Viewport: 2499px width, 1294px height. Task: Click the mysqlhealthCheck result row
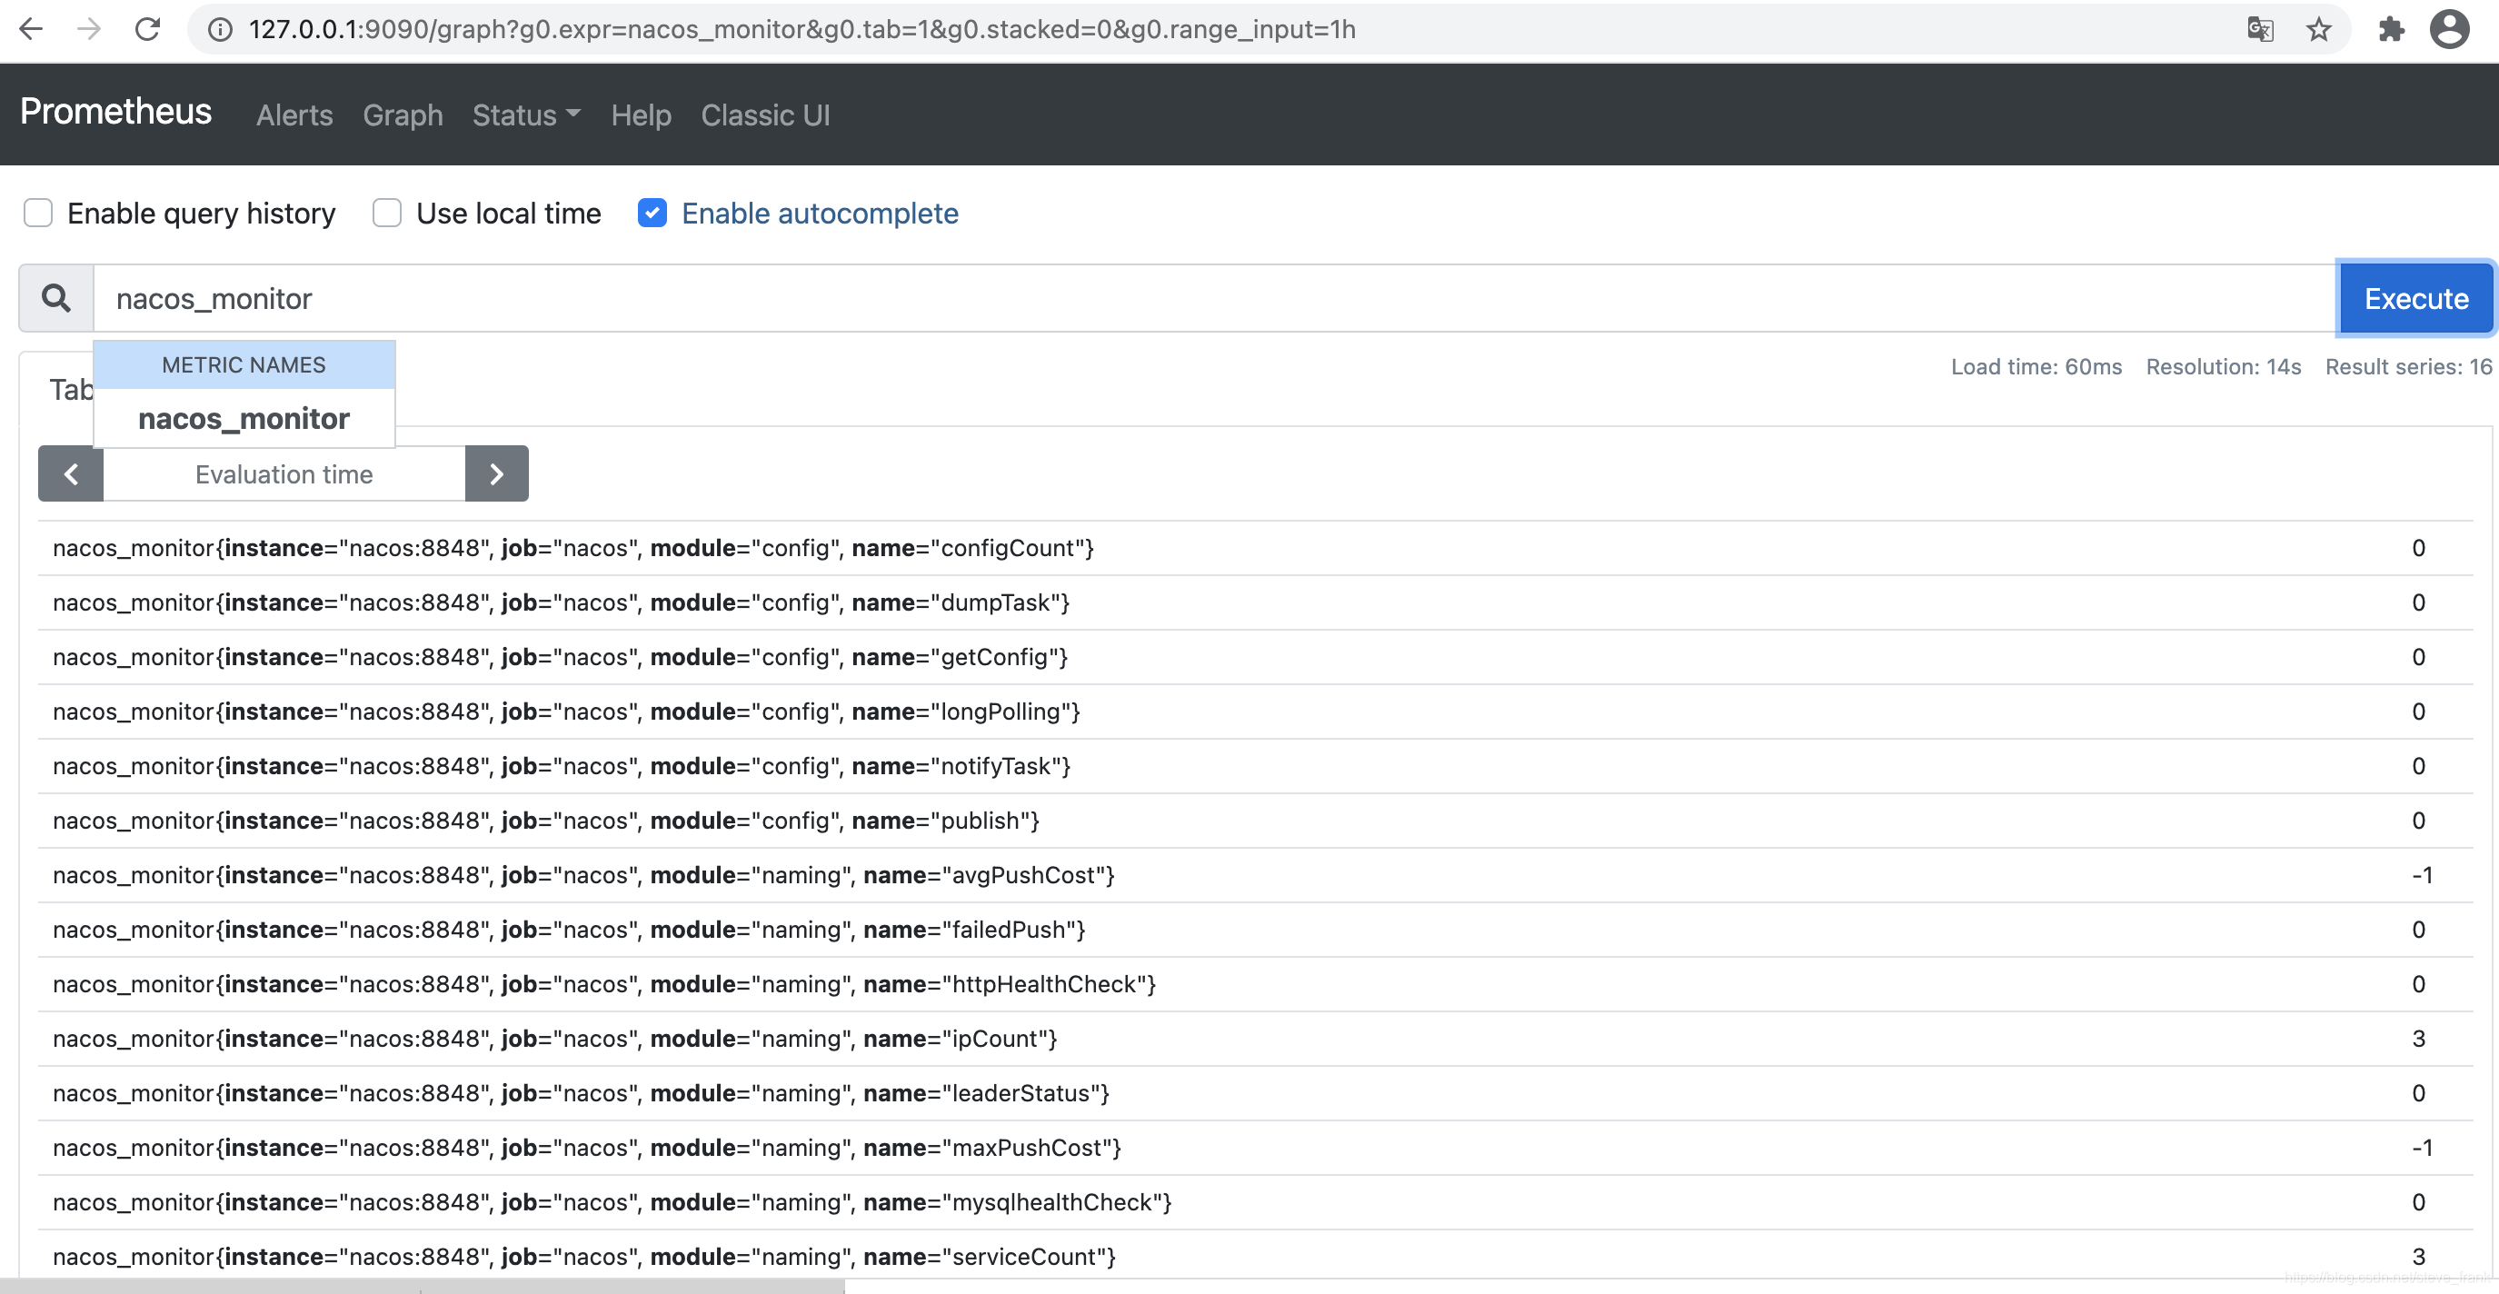[1255, 1202]
